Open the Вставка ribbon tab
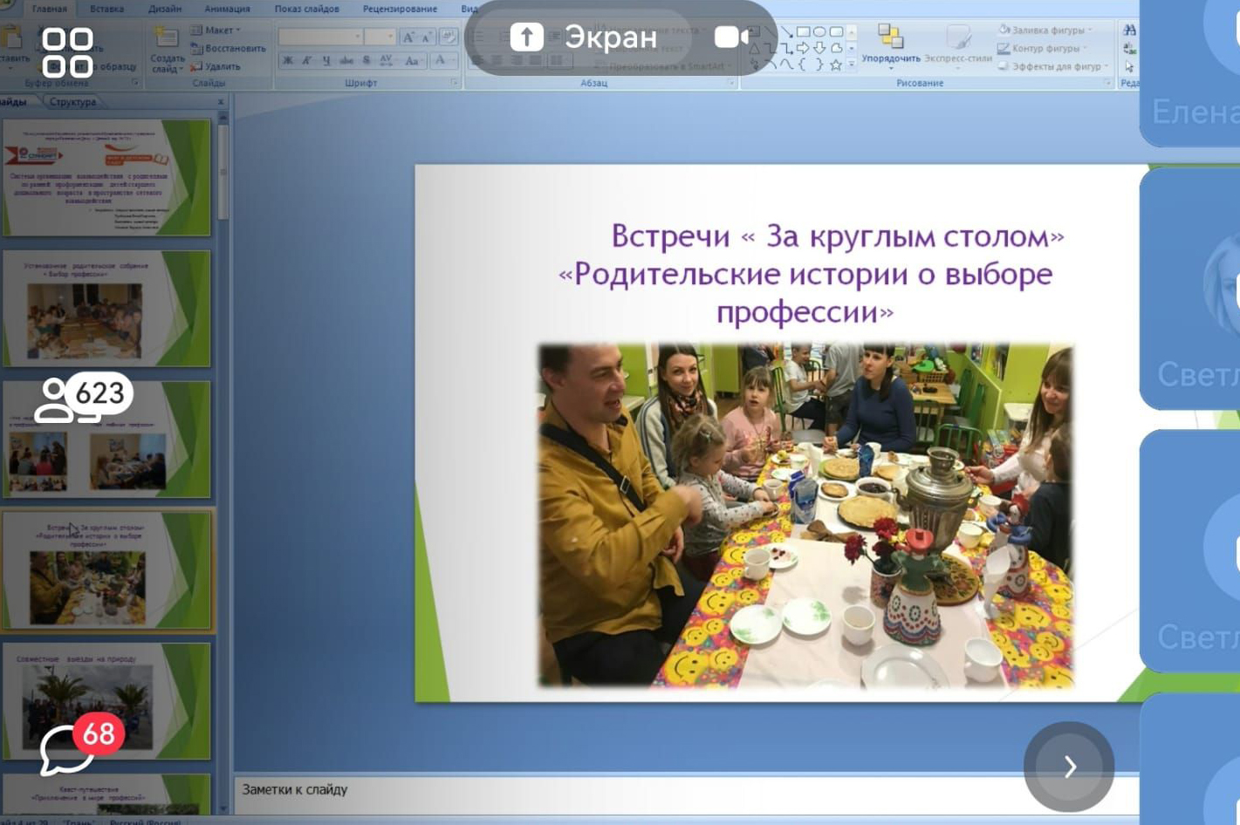This screenshot has height=825, width=1240. click(106, 9)
